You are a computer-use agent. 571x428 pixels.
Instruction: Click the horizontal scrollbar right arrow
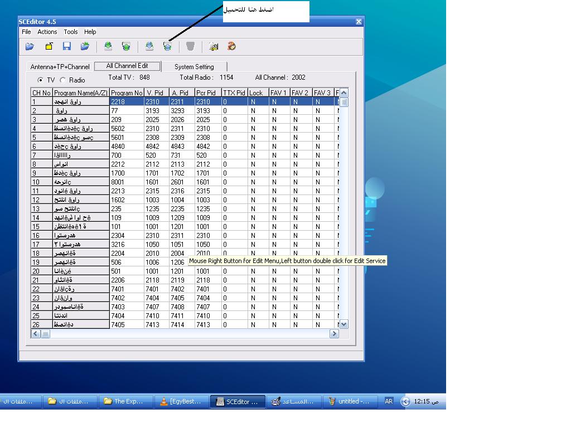click(x=334, y=334)
